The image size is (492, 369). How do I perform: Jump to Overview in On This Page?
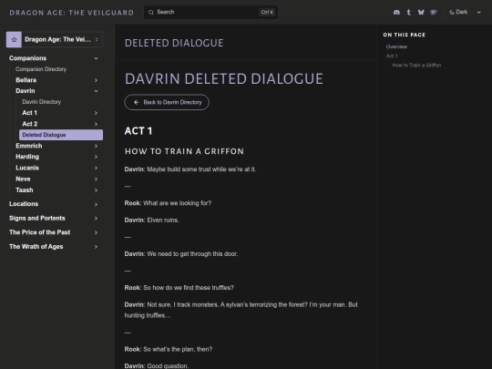(396, 46)
